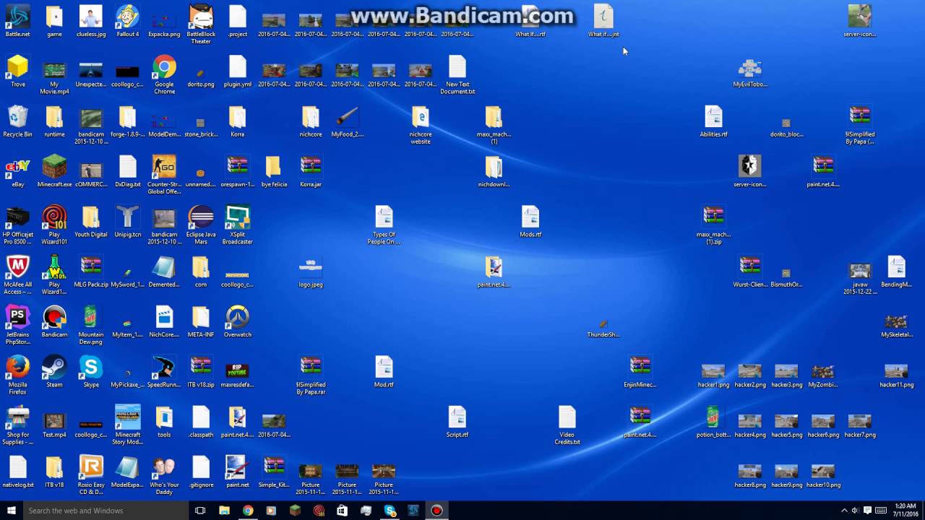This screenshot has height=520, width=925.
Task: Select the Korra.jar file icon
Action: [x=310, y=171]
